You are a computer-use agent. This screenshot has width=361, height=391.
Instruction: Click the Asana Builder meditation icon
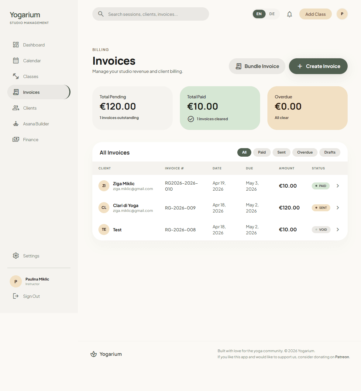[16, 124]
